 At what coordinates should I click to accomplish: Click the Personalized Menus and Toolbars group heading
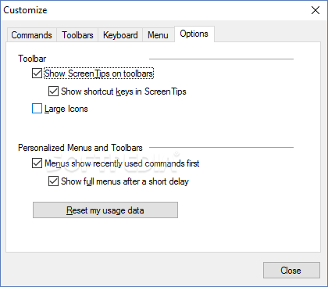pyautogui.click(x=80, y=148)
